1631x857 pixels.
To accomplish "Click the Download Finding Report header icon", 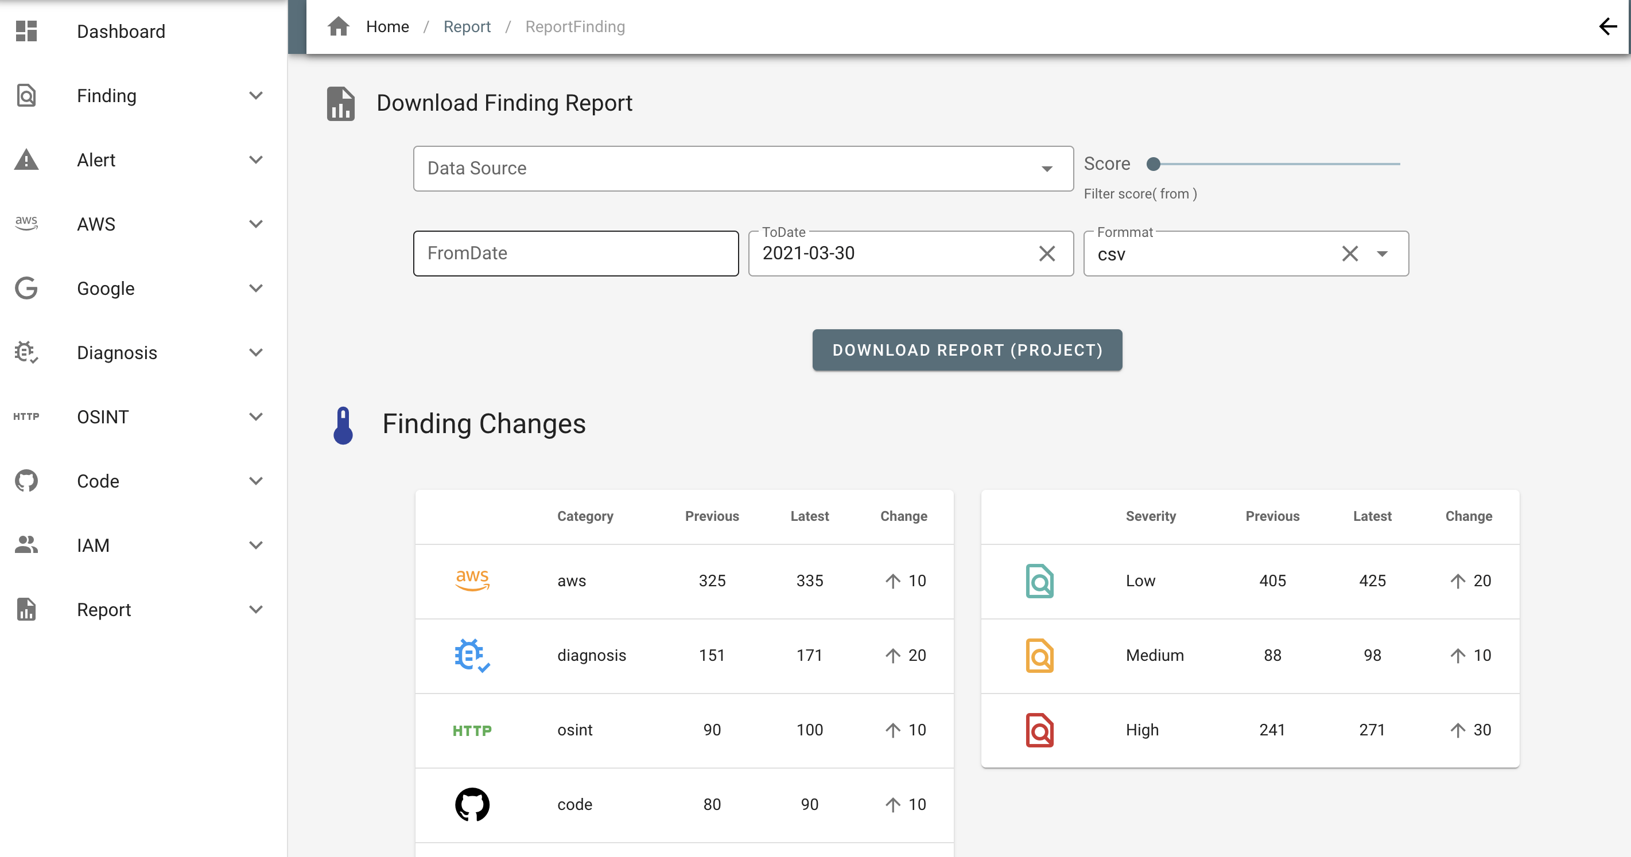I will coord(341,103).
